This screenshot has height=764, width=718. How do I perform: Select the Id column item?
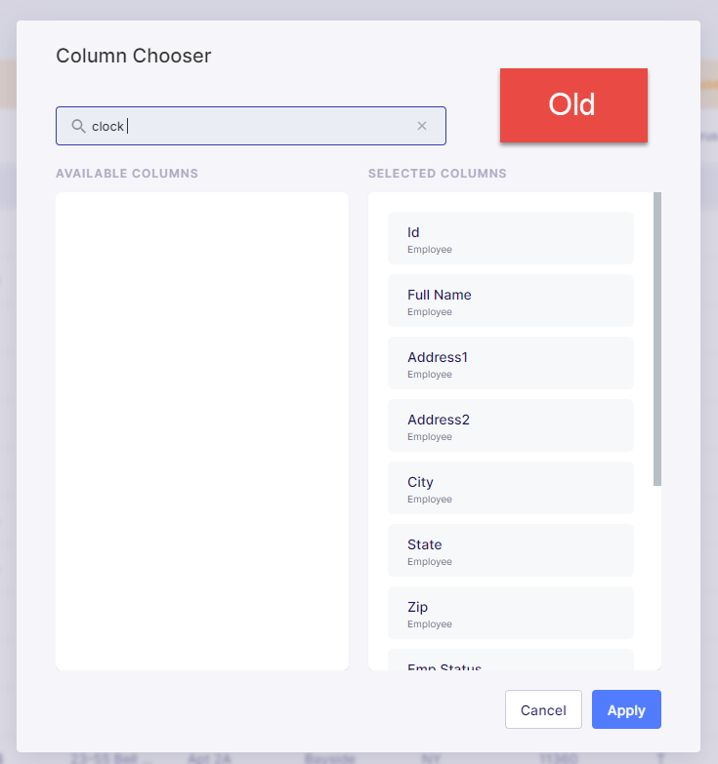tap(511, 238)
